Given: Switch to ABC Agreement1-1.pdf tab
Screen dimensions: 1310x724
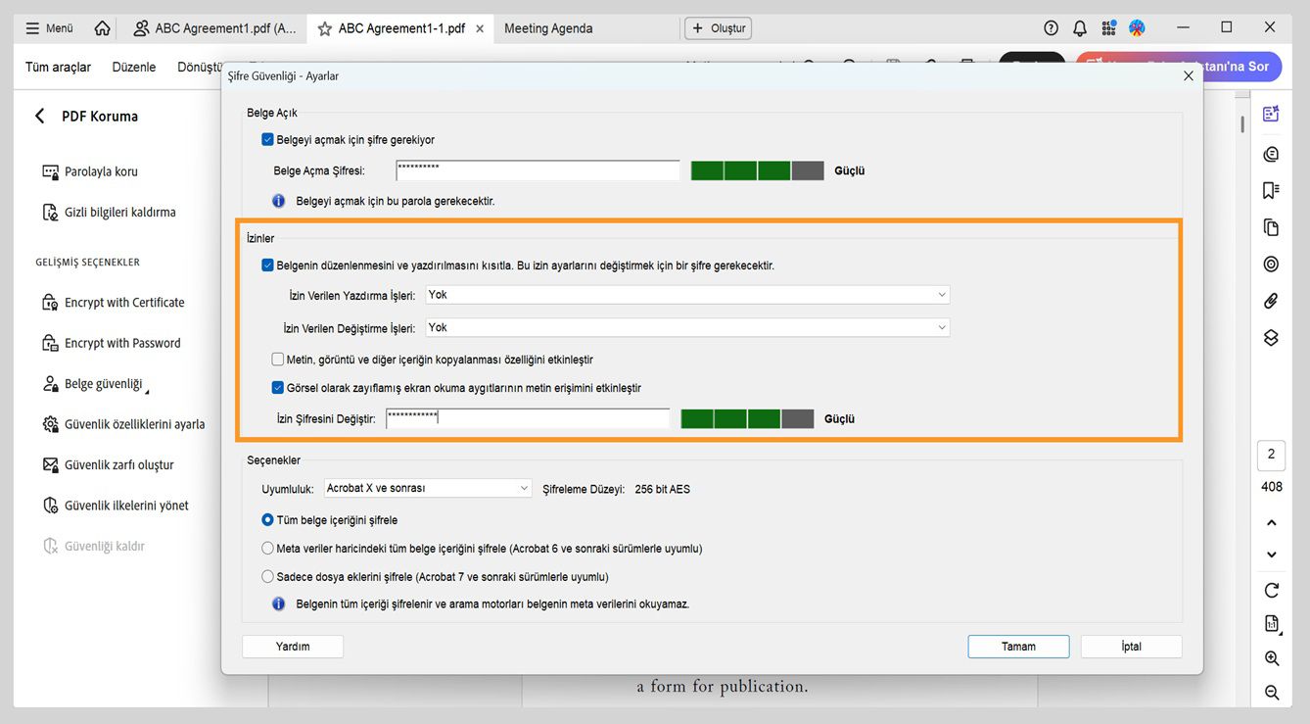Looking at the screenshot, I should [401, 28].
